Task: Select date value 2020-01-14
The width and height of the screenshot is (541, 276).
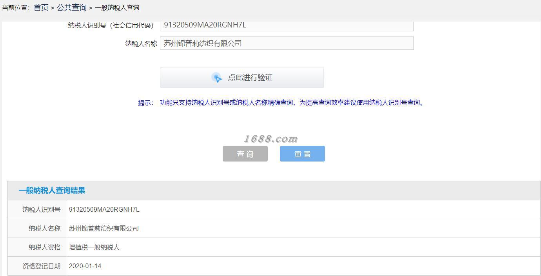Action: pos(85,266)
